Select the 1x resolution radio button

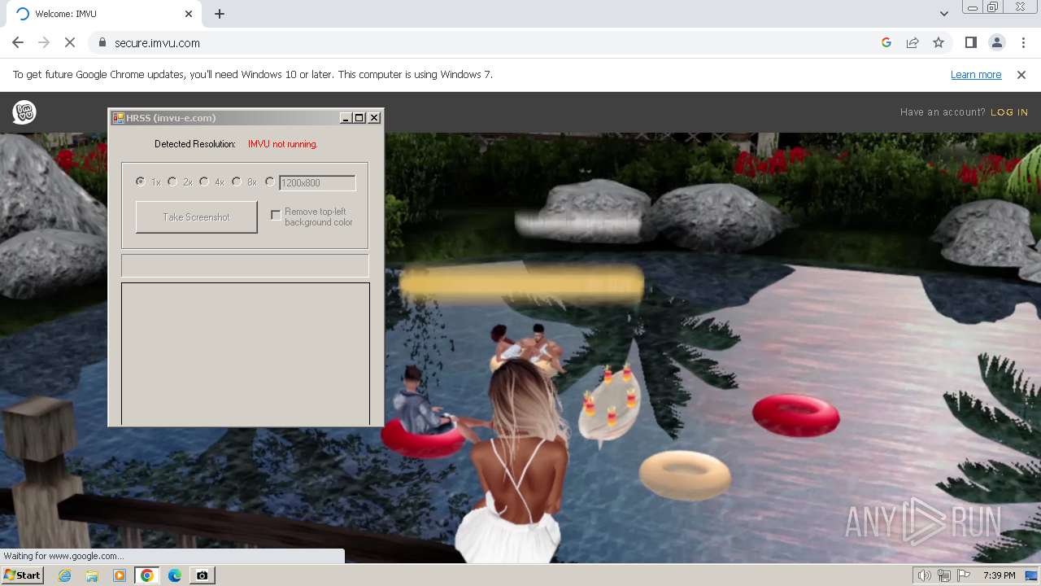click(140, 182)
